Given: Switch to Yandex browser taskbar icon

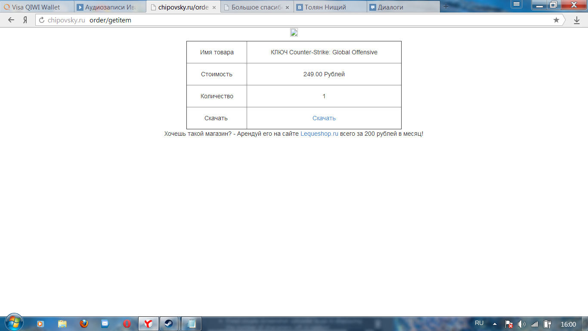Looking at the screenshot, I should [148, 324].
